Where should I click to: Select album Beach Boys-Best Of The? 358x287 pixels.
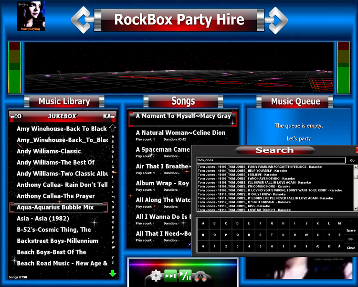tap(52, 252)
